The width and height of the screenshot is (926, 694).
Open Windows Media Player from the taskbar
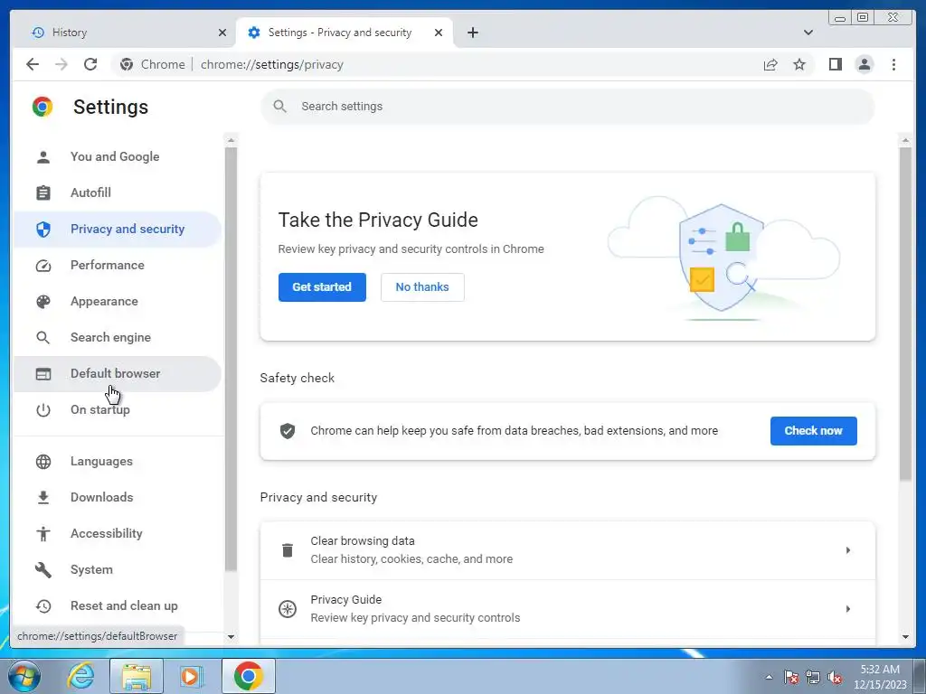(x=191, y=676)
